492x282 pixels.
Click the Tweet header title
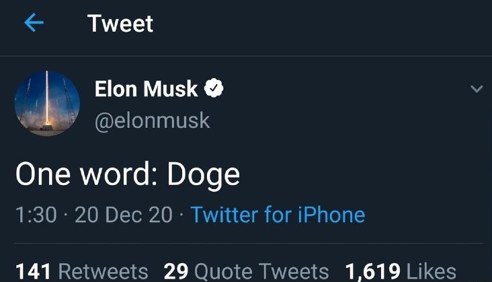tap(120, 24)
